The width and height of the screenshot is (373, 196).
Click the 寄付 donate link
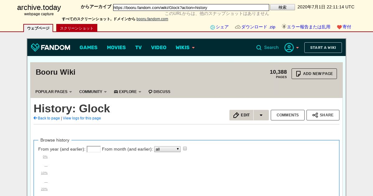[x=347, y=27]
